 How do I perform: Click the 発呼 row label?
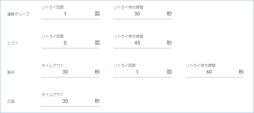[11, 72]
